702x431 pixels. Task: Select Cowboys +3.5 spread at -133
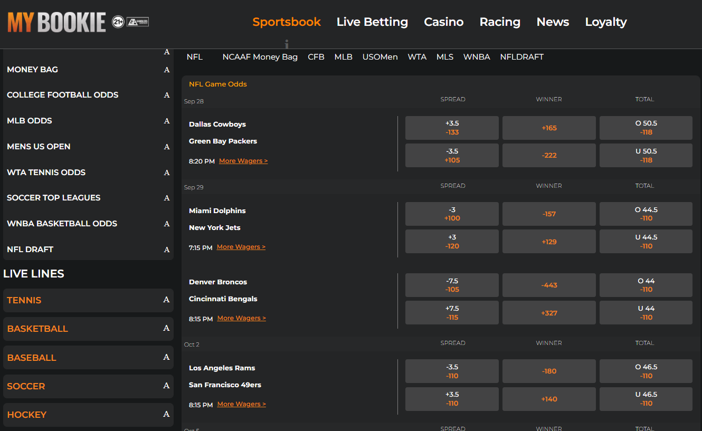click(452, 128)
